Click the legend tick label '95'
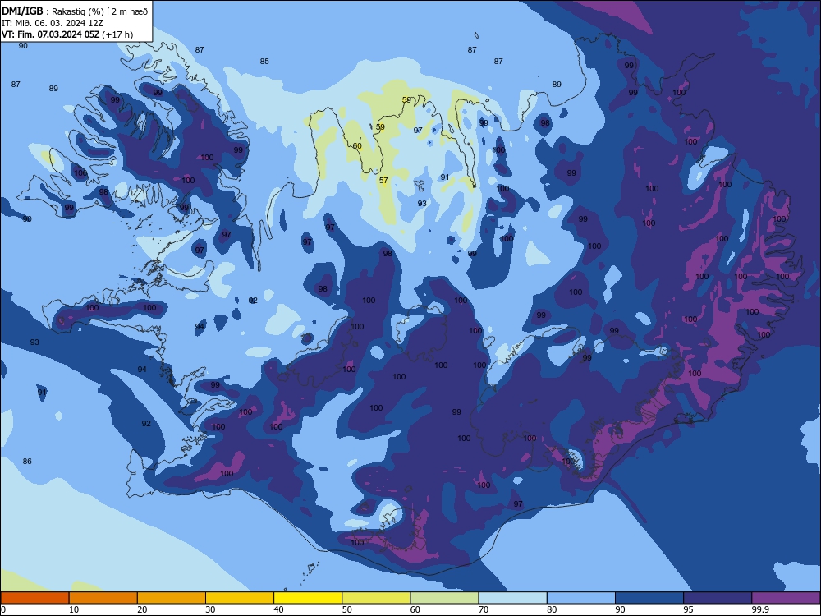821x616 pixels. tap(688, 609)
